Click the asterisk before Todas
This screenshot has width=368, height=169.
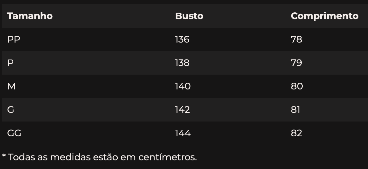(4, 155)
